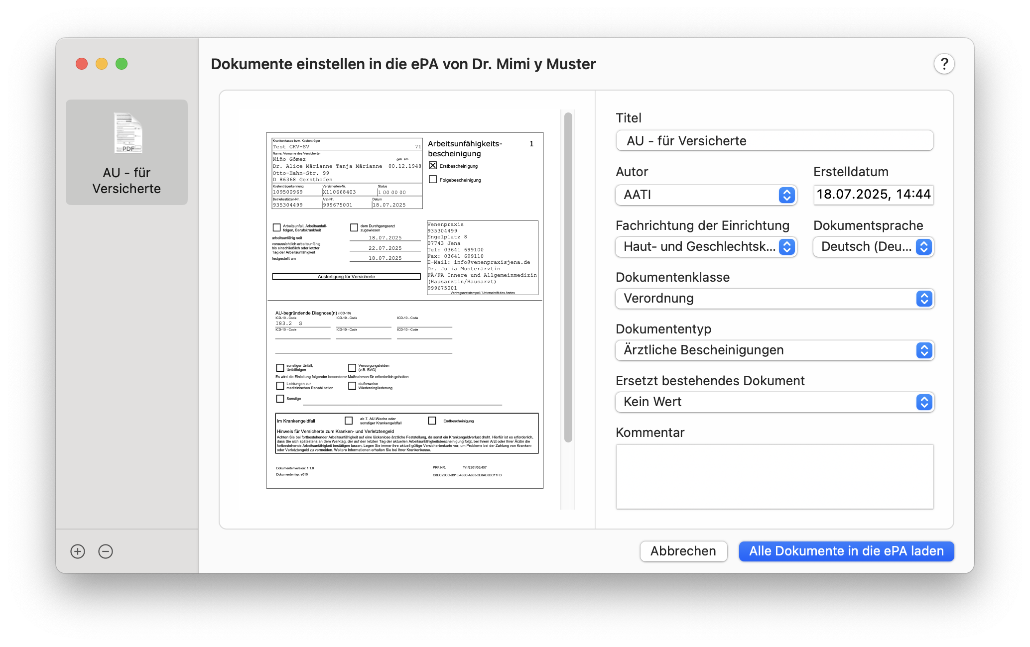This screenshot has width=1030, height=647.
Task: Open Fachrichtung der Einrichtung dropdown
Action: pos(706,246)
